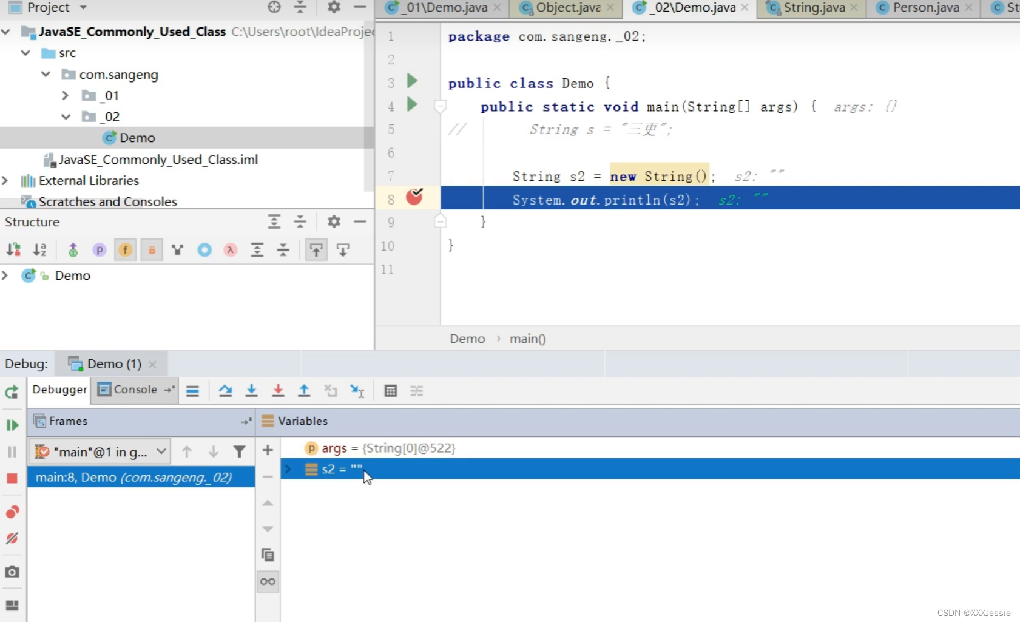
Task: Collapse the src folder
Action: (25, 53)
